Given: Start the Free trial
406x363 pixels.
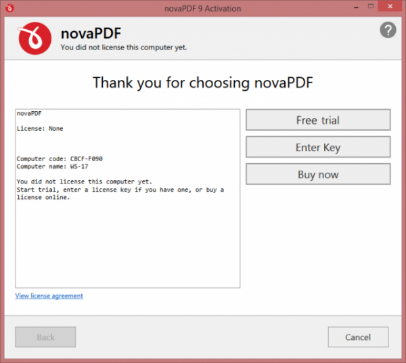Looking at the screenshot, I should 317,120.
